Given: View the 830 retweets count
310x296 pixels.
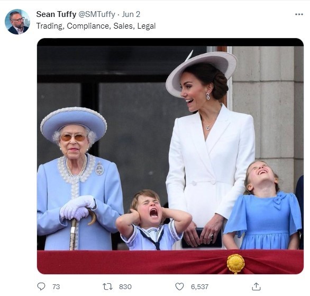Looking at the screenshot, I should (125, 286).
